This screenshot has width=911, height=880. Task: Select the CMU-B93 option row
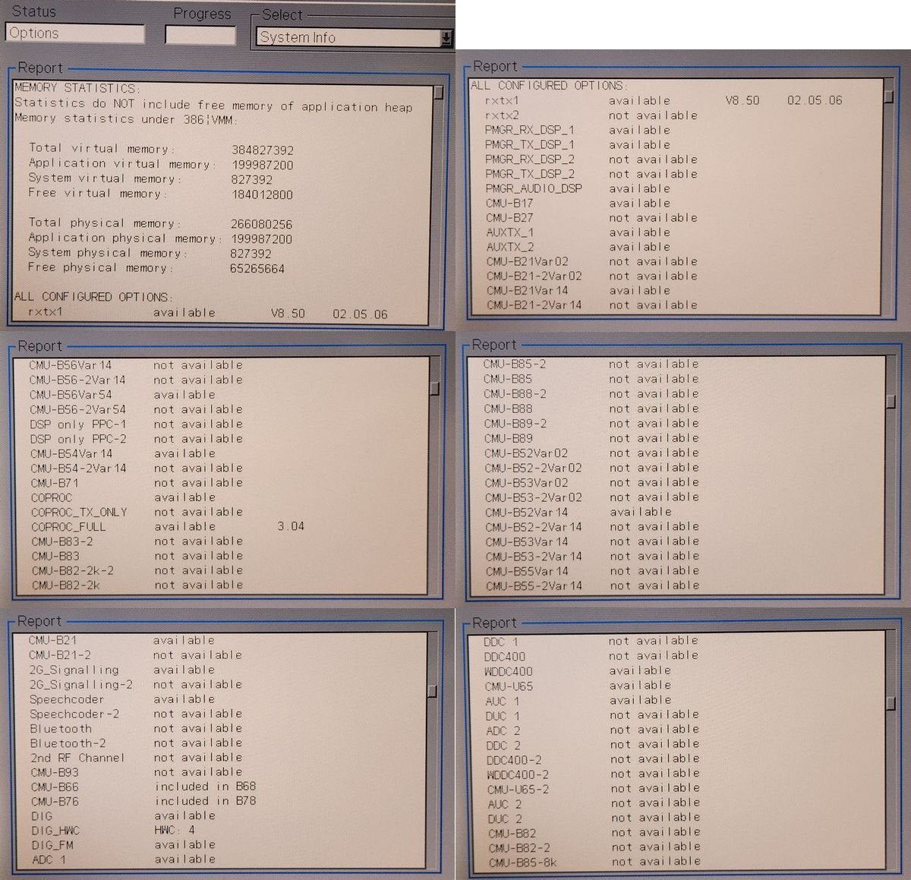pos(136,772)
